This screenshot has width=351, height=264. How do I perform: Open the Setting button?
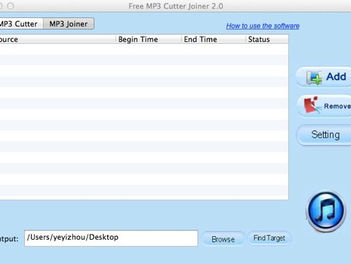(x=324, y=135)
